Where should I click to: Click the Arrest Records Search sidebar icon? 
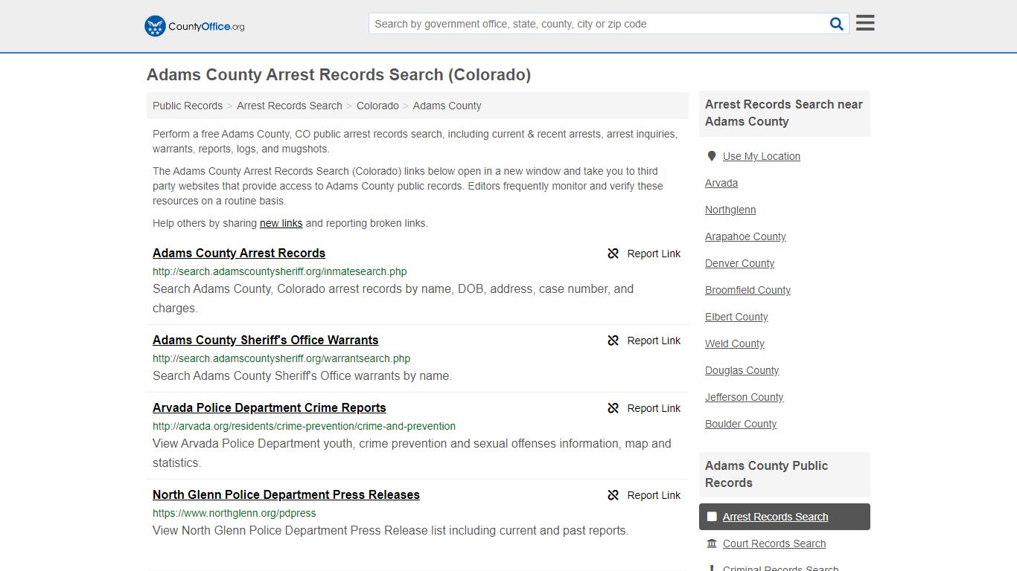coord(712,517)
